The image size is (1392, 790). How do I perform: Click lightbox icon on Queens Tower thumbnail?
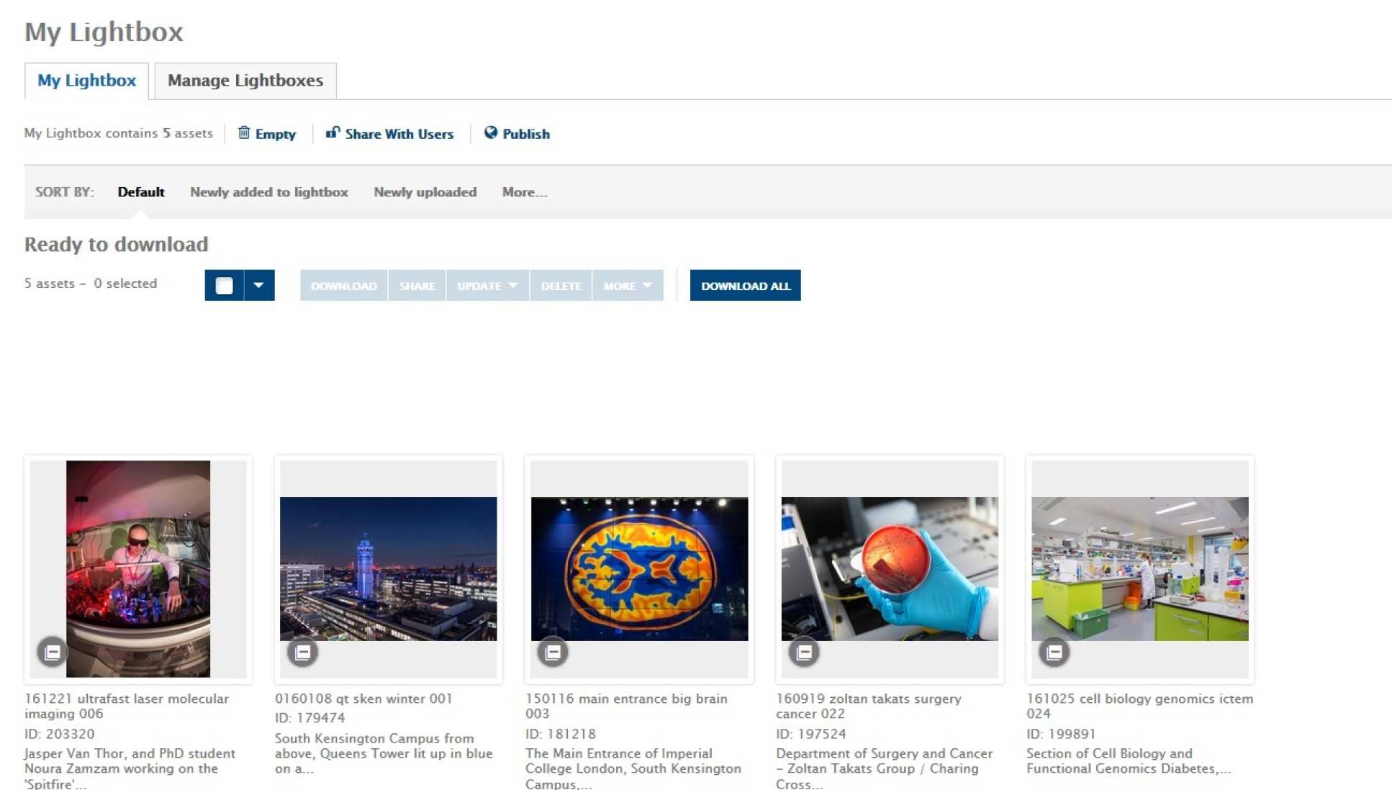click(x=302, y=652)
